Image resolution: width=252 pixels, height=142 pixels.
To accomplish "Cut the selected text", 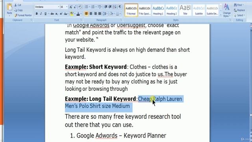I will (18, 5).
